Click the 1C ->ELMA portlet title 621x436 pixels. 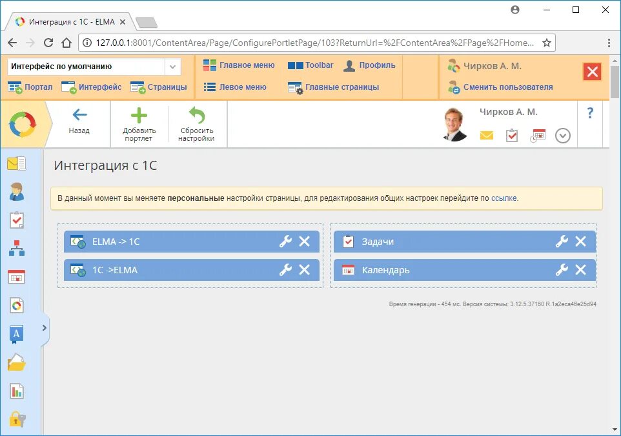pos(115,270)
